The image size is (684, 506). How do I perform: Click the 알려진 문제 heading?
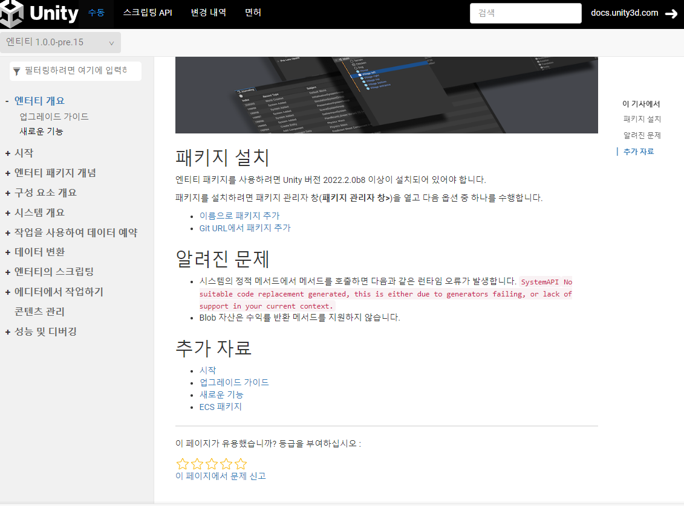tap(222, 258)
